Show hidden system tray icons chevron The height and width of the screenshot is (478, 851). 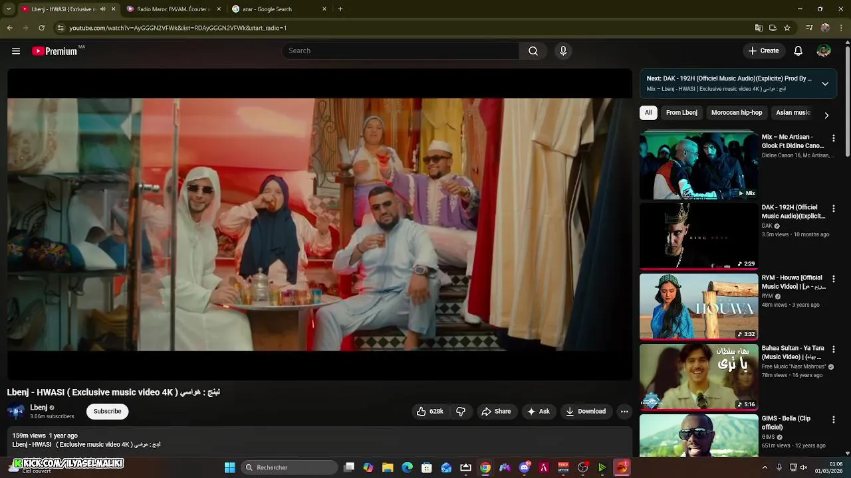(765, 467)
